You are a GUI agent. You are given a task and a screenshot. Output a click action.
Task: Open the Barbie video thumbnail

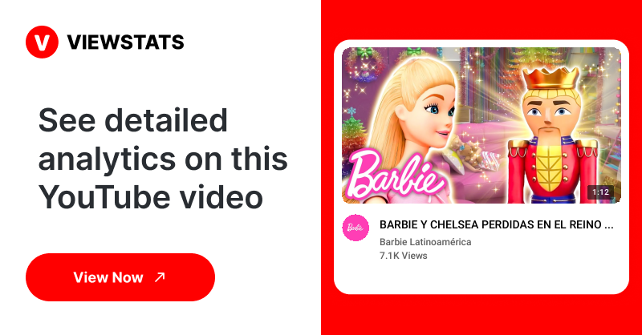coord(481,125)
